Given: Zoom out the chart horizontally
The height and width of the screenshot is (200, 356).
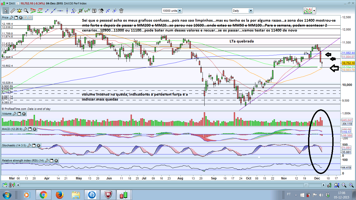Looking at the screenshot, I should [344, 185].
